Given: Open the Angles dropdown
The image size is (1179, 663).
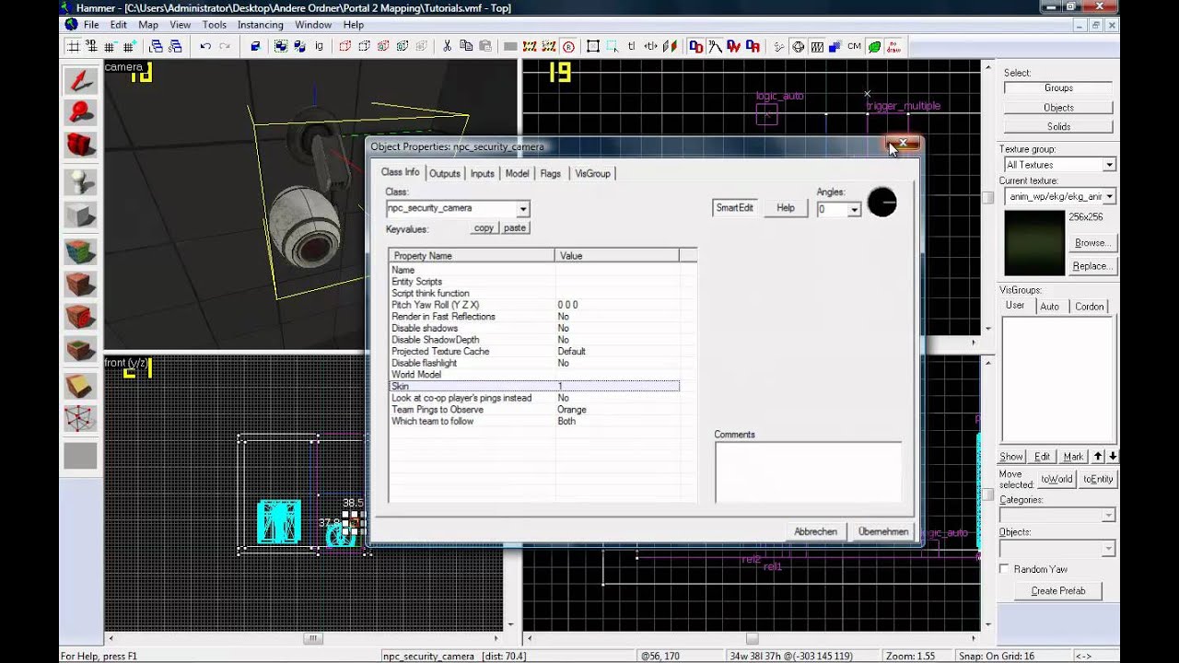Looking at the screenshot, I should [854, 210].
